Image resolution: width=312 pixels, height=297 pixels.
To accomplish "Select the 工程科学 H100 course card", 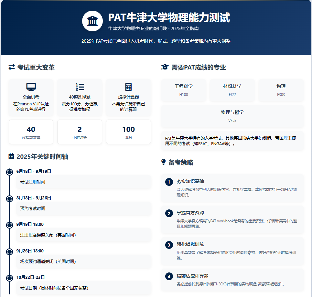I will coord(184,90).
